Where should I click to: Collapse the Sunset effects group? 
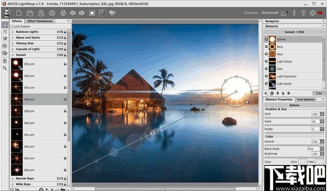click(x=13, y=55)
